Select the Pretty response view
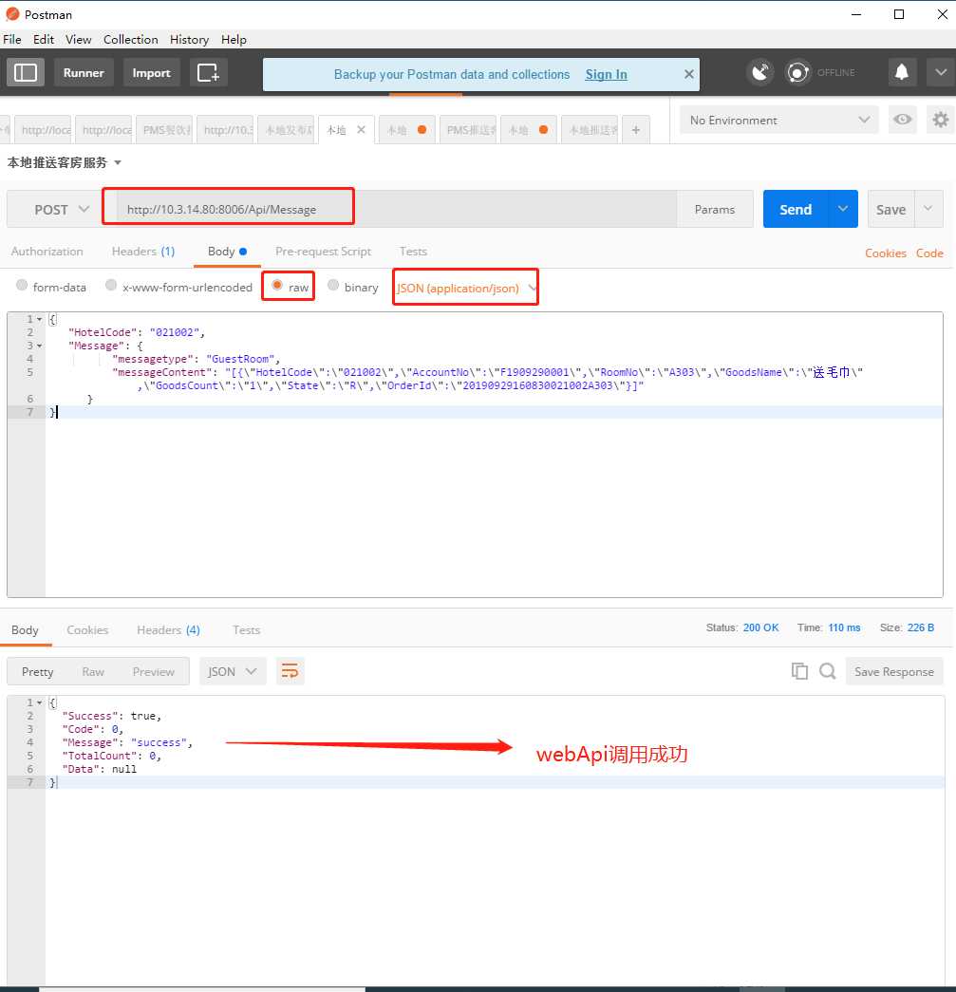Screen dimensions: 956x992 (37, 672)
